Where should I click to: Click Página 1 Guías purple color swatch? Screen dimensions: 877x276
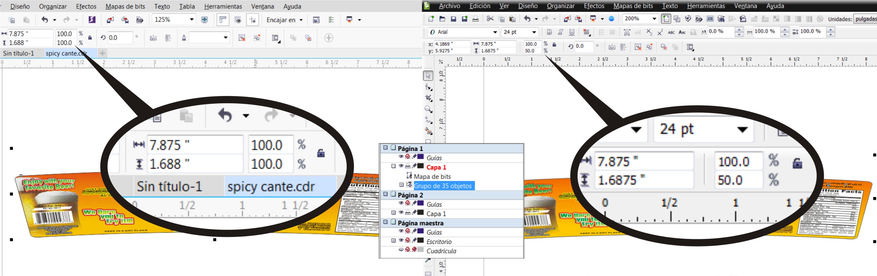pyautogui.click(x=420, y=157)
